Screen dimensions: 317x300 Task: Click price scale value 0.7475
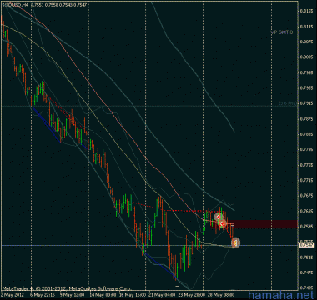pyautogui.click(x=307, y=272)
